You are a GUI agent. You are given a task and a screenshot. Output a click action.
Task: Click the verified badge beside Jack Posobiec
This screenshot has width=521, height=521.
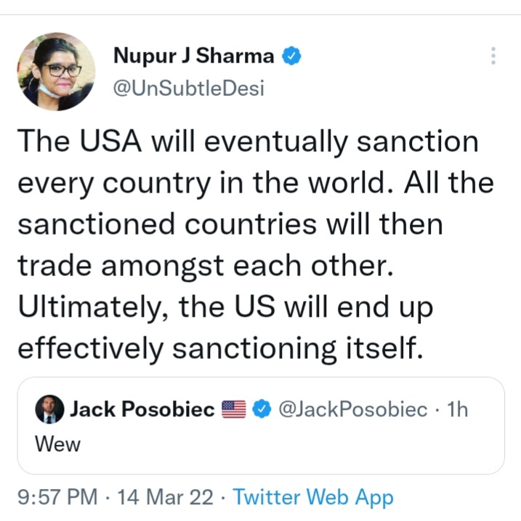coord(261,410)
